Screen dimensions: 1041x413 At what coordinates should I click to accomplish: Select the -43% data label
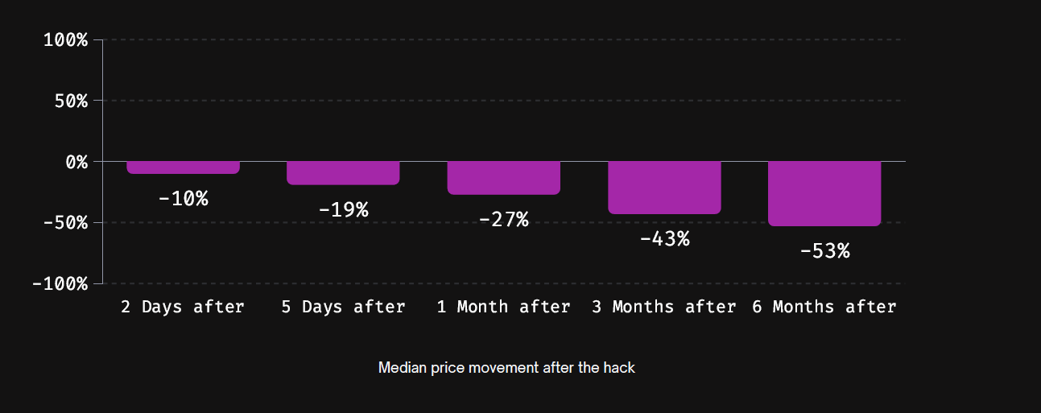(x=664, y=238)
